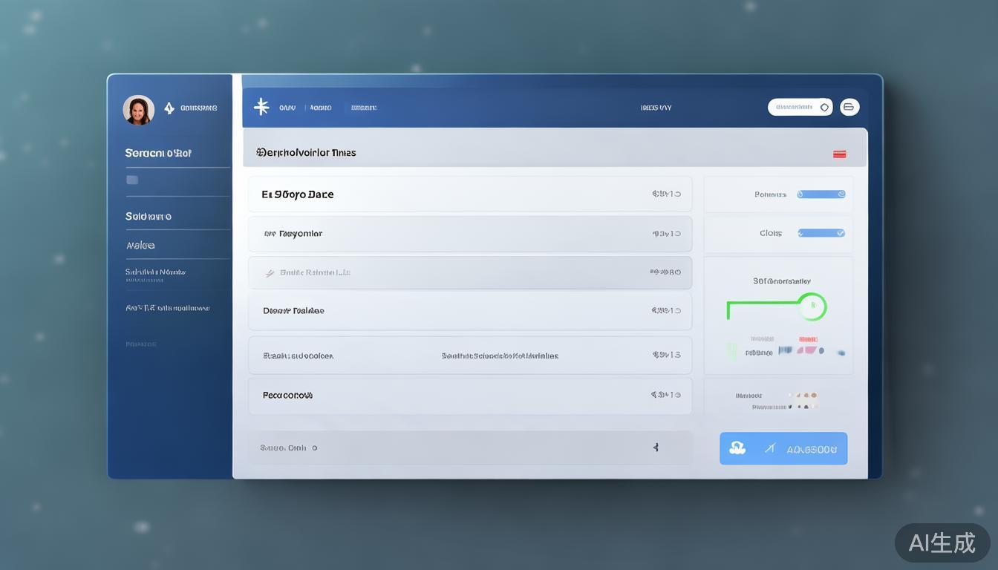Viewport: 998px width, 570px height.
Task: Toggle the first blue switch in right panel
Action: tap(821, 194)
